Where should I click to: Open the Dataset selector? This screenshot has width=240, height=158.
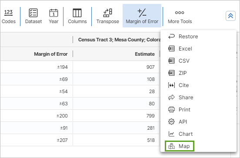coord(33,17)
